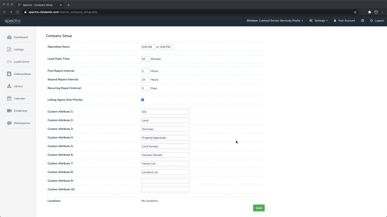
Task: Click the Spectre logo
Action: pos(13,21)
